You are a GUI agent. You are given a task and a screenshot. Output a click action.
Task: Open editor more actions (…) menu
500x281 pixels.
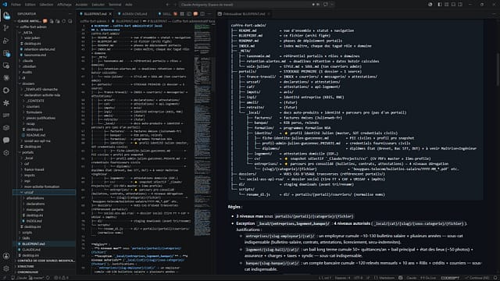tap(209, 14)
